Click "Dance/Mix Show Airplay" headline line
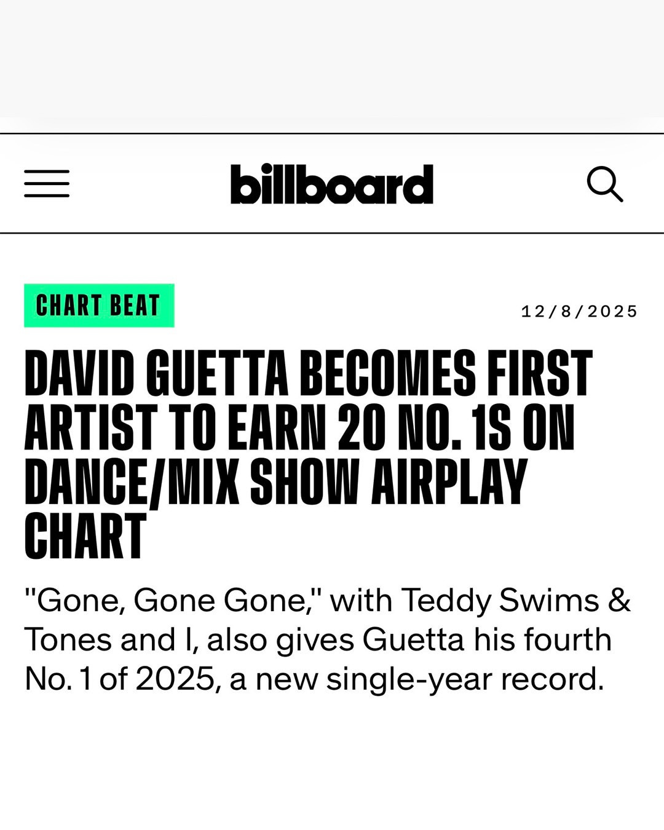 [x=275, y=481]
